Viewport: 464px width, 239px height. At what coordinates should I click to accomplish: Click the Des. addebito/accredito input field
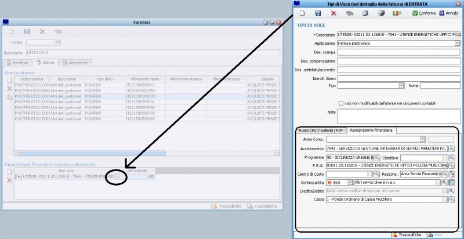[x=399, y=70]
